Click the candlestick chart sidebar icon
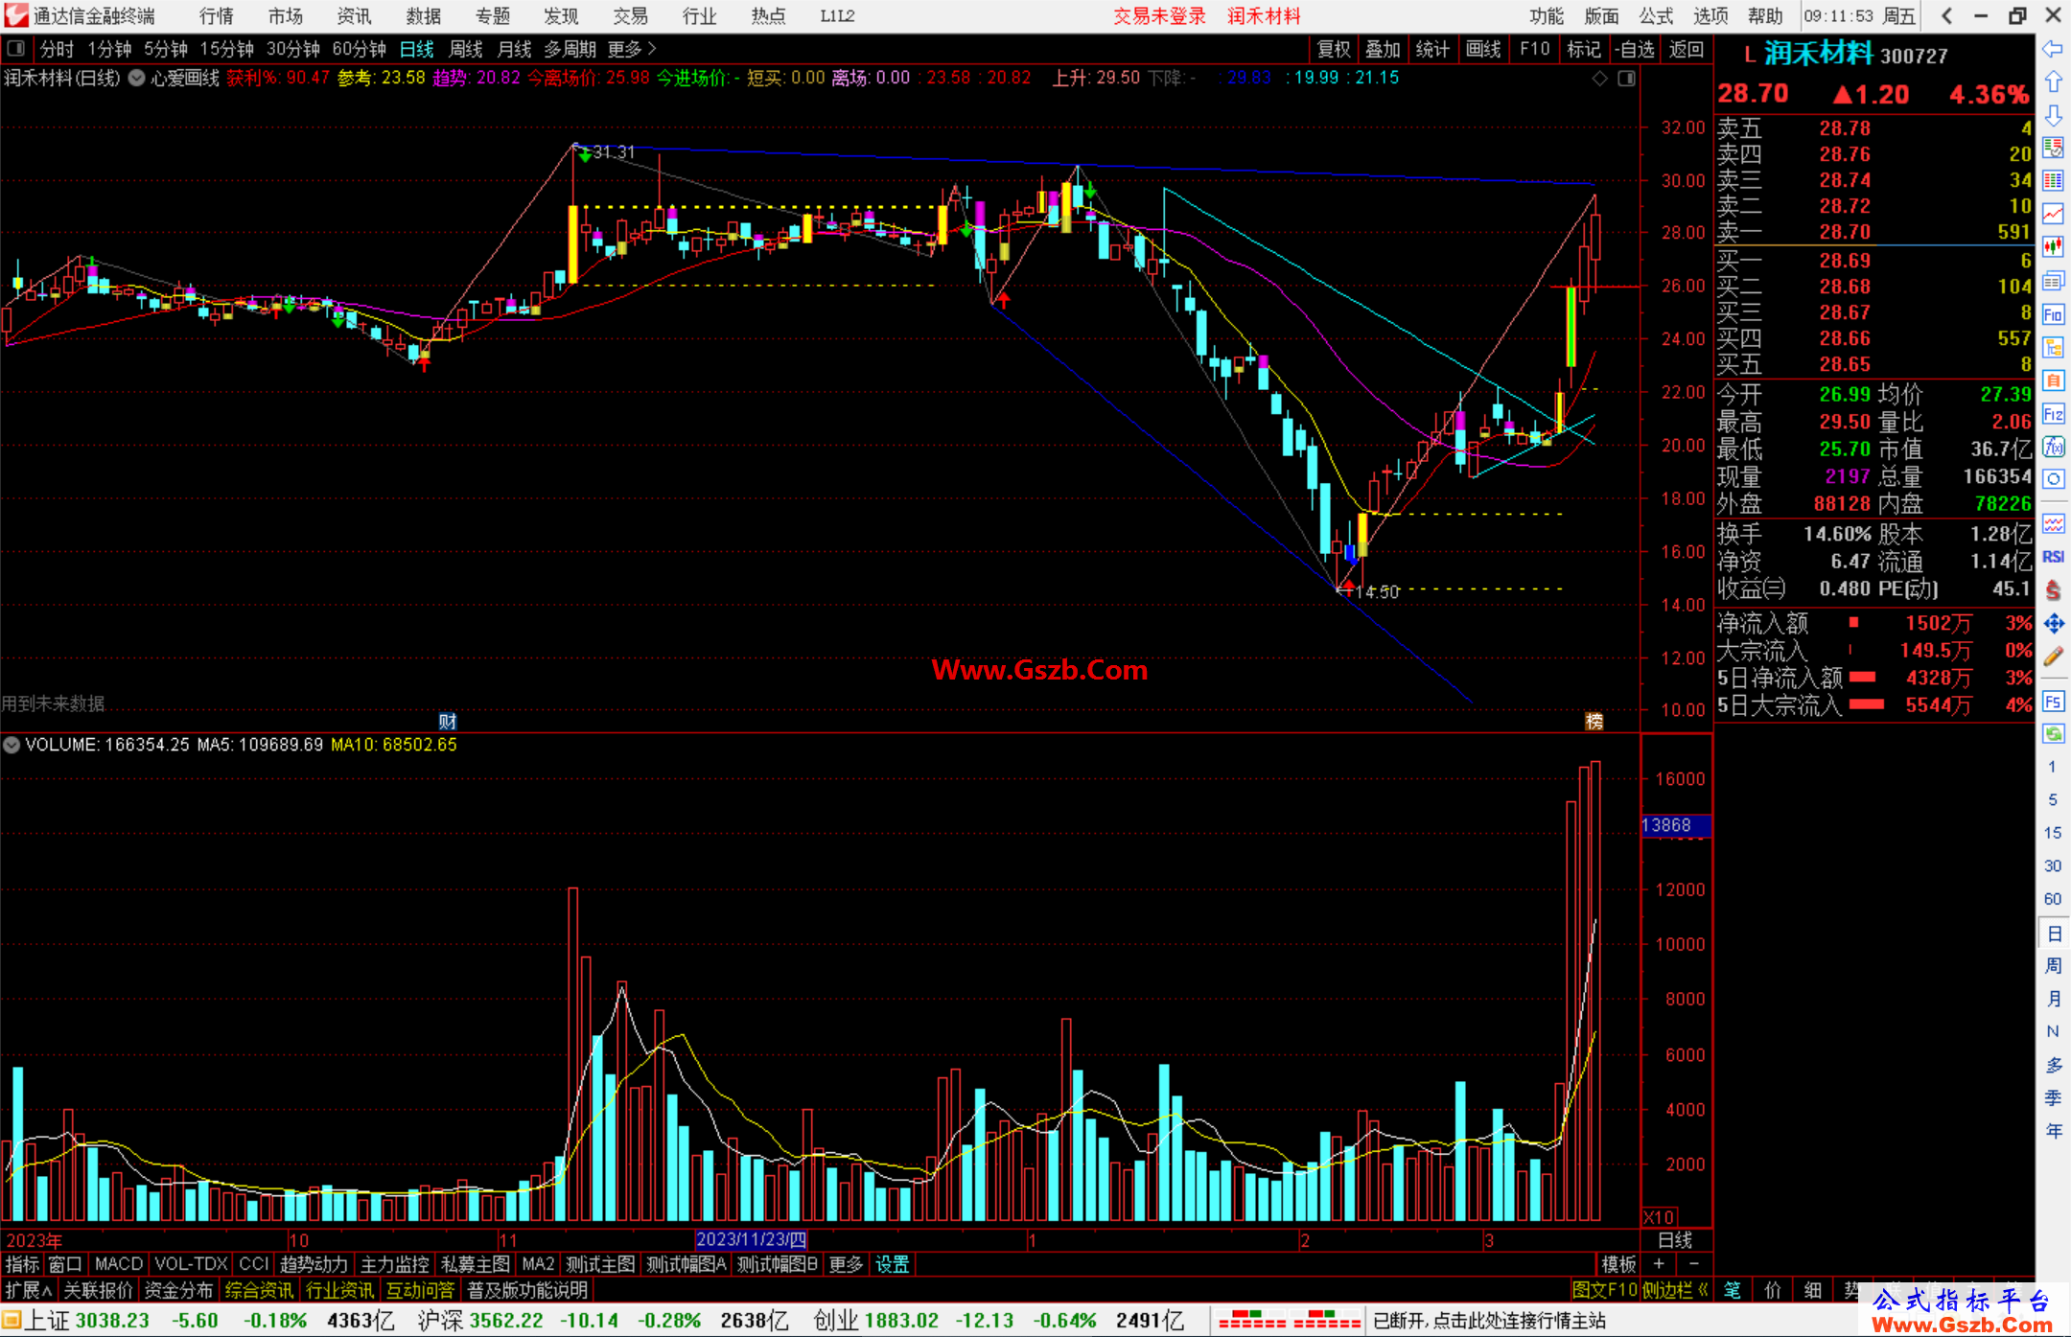This screenshot has width=2071, height=1337. click(x=2053, y=247)
